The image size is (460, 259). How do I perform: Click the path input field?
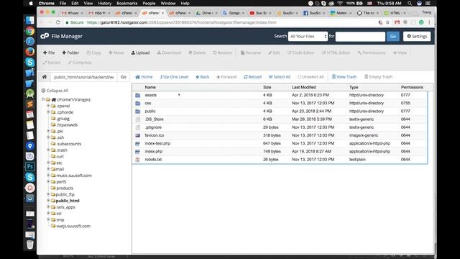83,77
